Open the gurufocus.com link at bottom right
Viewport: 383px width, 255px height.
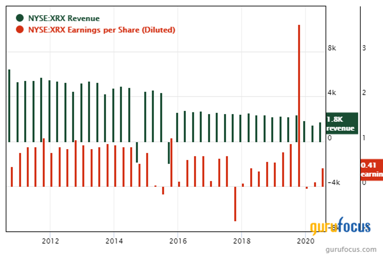(351, 250)
